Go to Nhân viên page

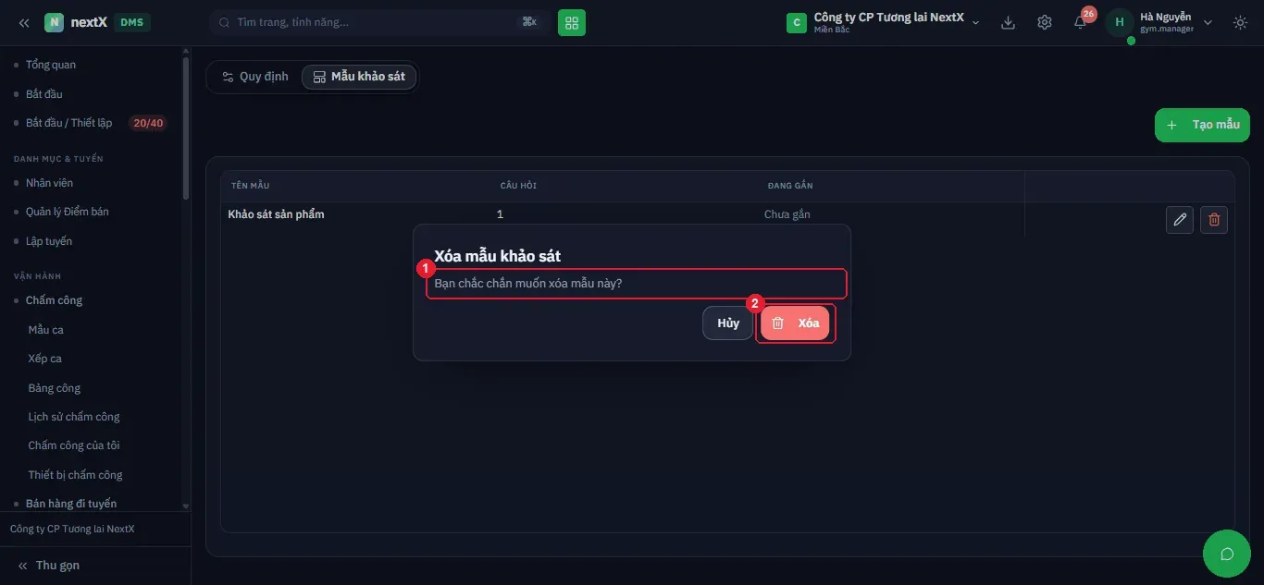pos(49,183)
